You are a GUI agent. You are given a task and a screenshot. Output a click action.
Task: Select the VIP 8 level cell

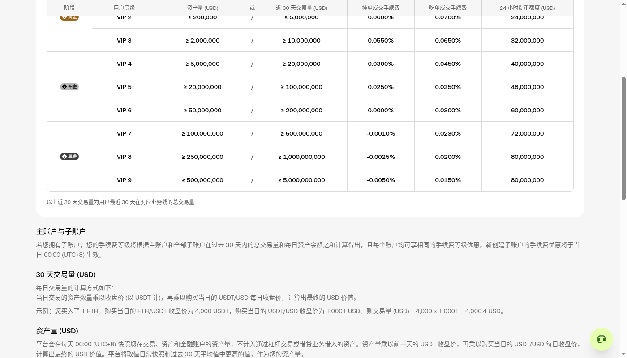coord(124,157)
